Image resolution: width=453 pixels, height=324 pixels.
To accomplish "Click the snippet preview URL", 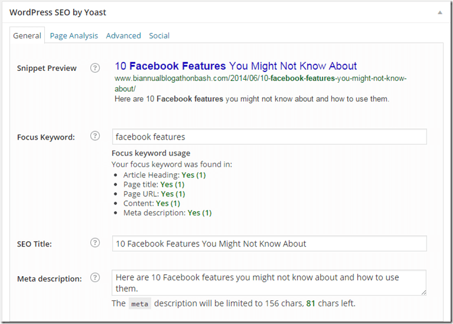I will (x=260, y=83).
